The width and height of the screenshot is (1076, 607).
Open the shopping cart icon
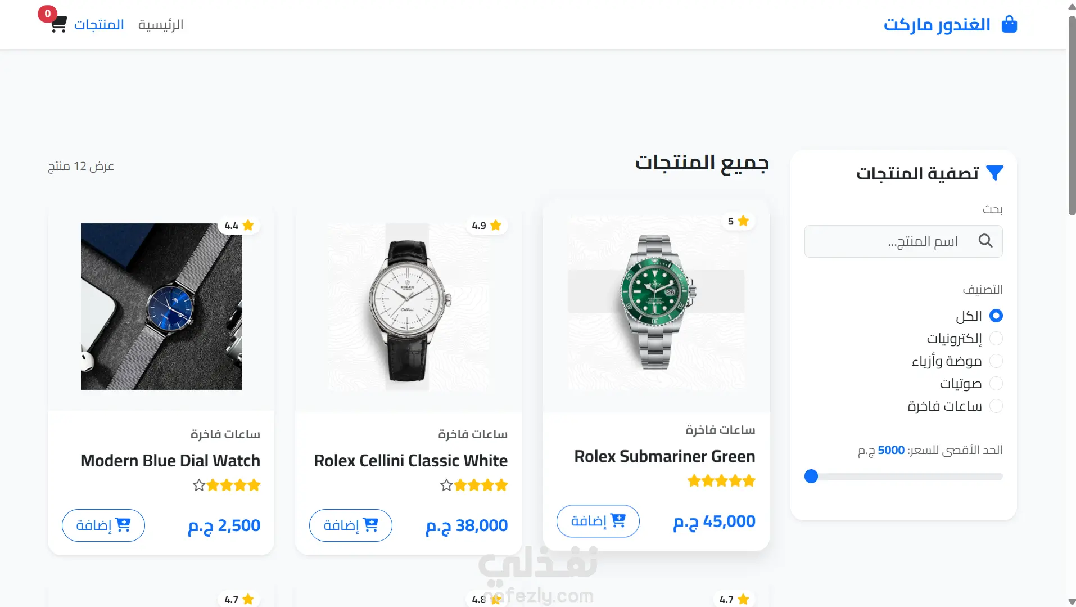coord(58,25)
